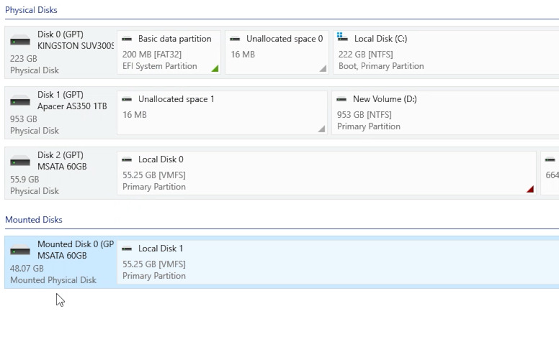559x347 pixels.
Task: Click '953 GB [NTFS]' size text
Action: tap(365, 115)
